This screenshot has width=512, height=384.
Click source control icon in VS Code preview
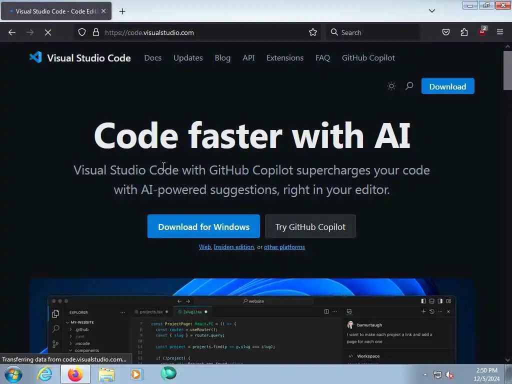click(x=55, y=344)
